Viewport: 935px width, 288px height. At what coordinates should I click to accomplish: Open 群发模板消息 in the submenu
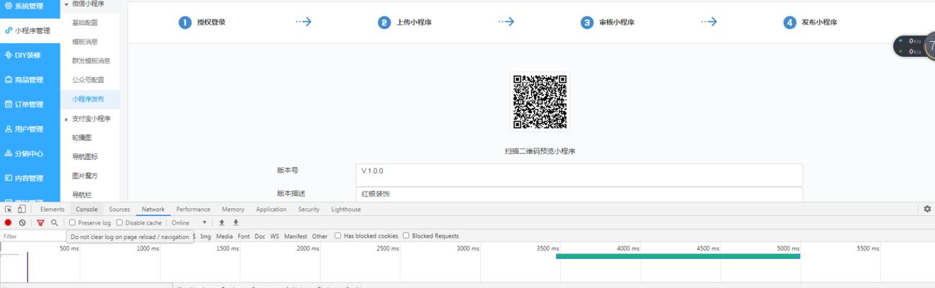pyautogui.click(x=91, y=61)
